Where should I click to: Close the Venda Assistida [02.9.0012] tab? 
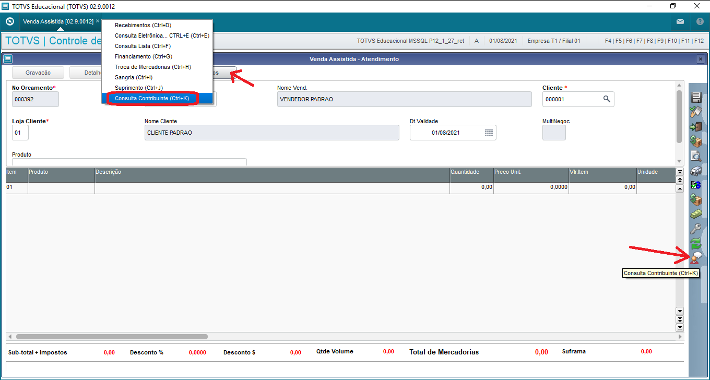(x=98, y=21)
